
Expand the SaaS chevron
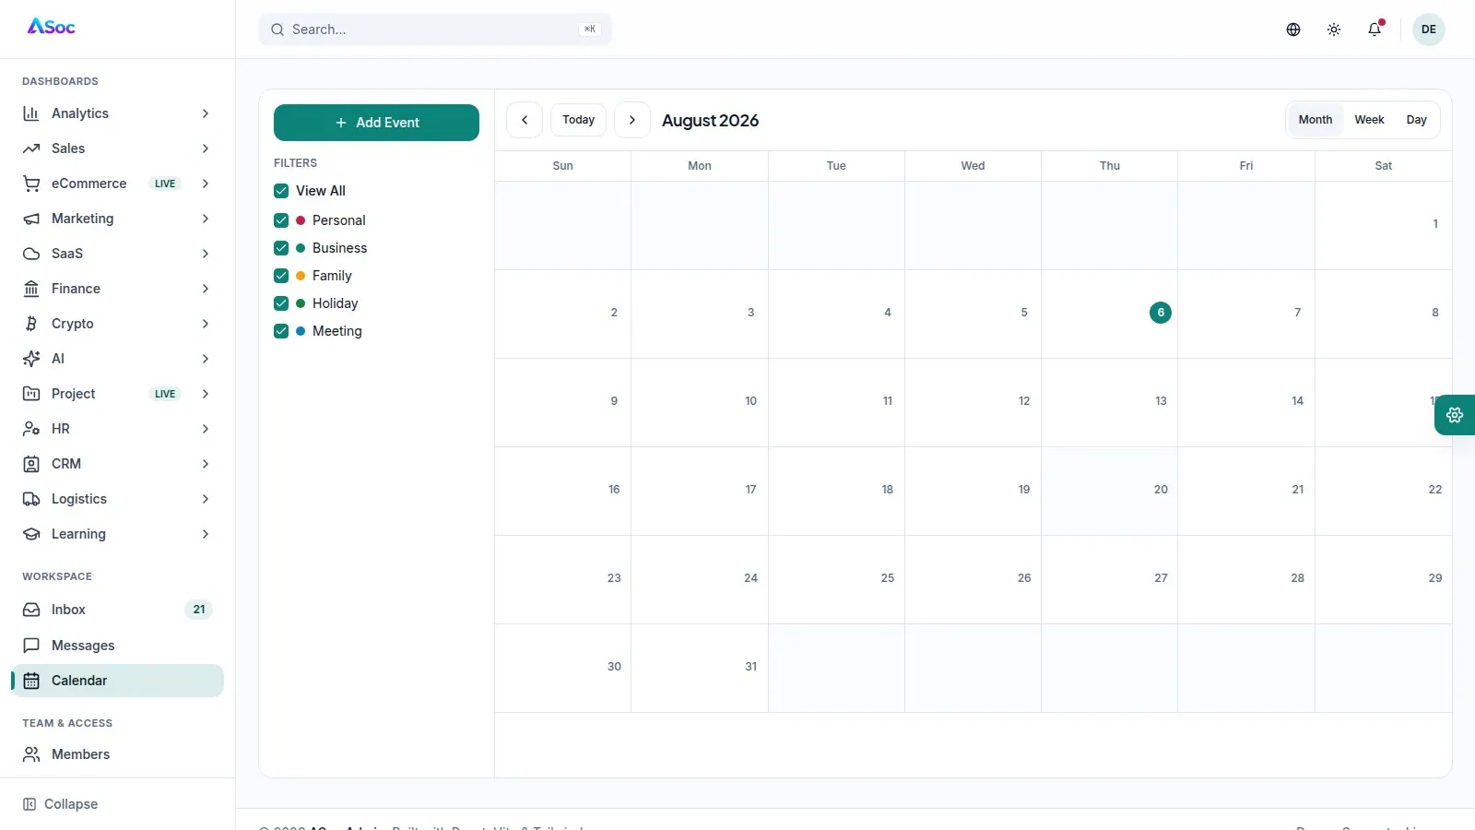(x=206, y=254)
